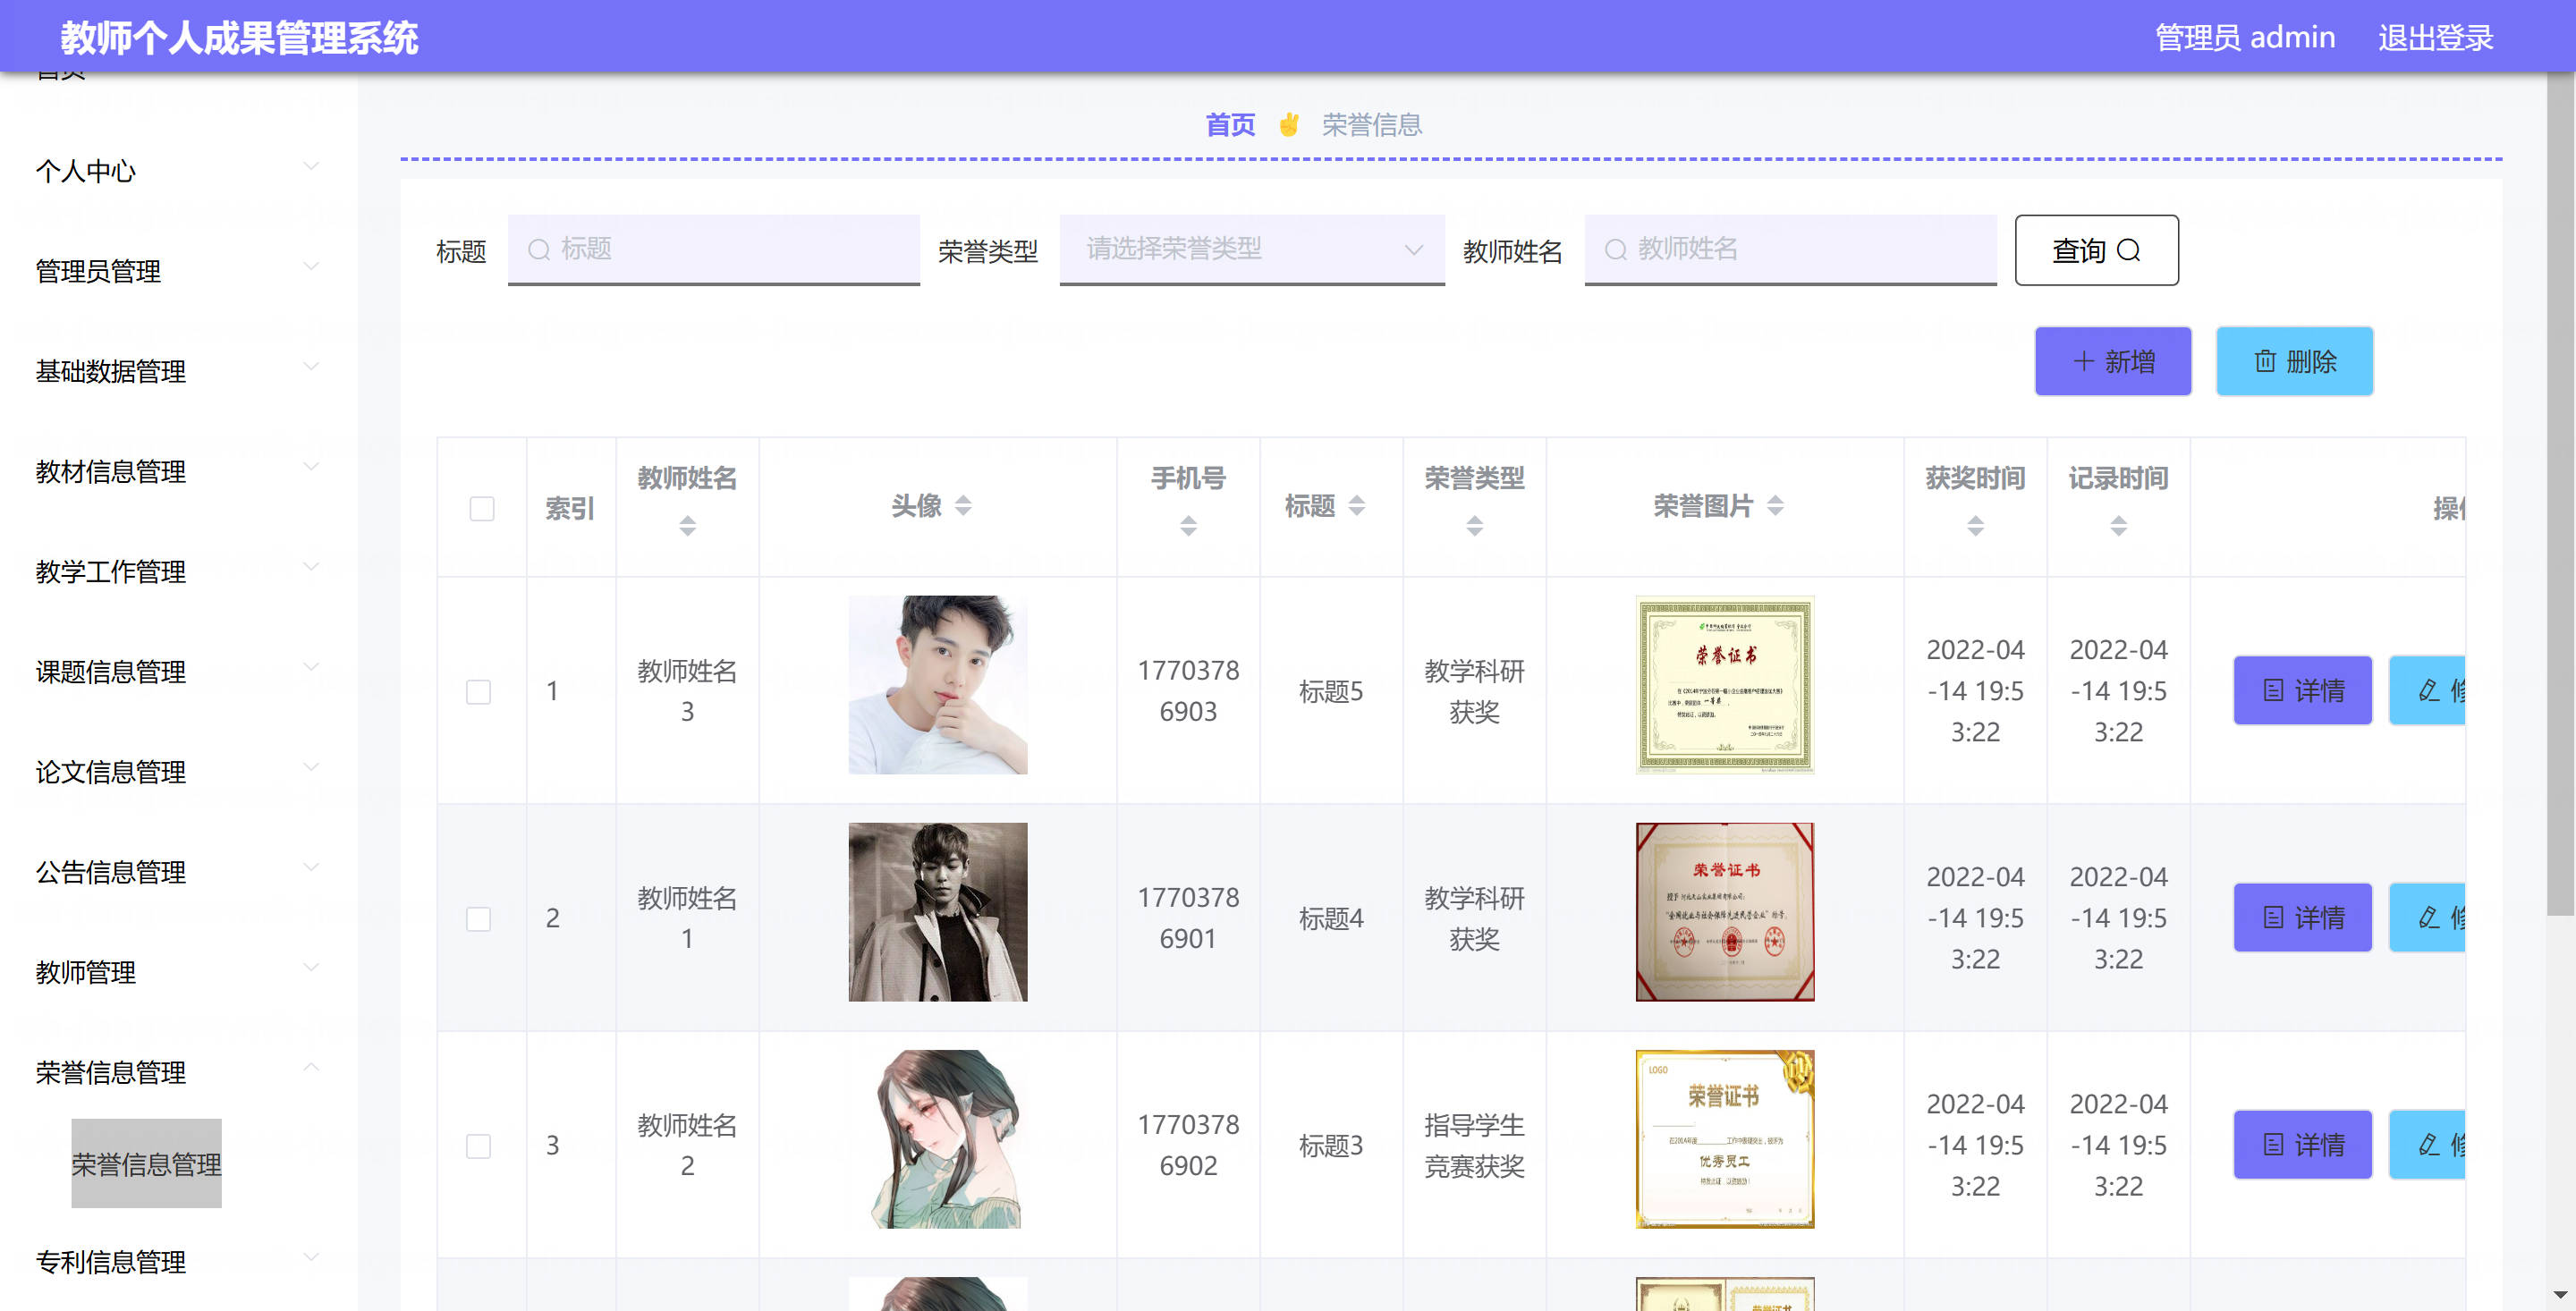Click the 查询 search button
The width and height of the screenshot is (2576, 1311).
2096,250
